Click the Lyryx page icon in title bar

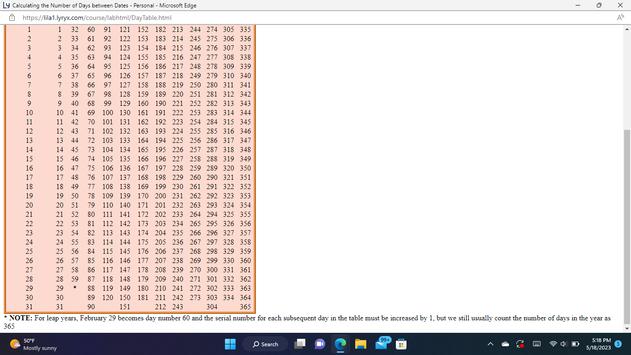[6, 6]
